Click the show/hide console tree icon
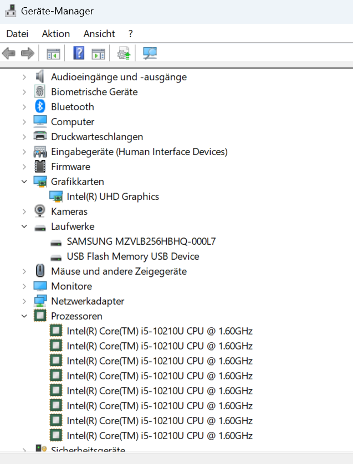 (53, 53)
